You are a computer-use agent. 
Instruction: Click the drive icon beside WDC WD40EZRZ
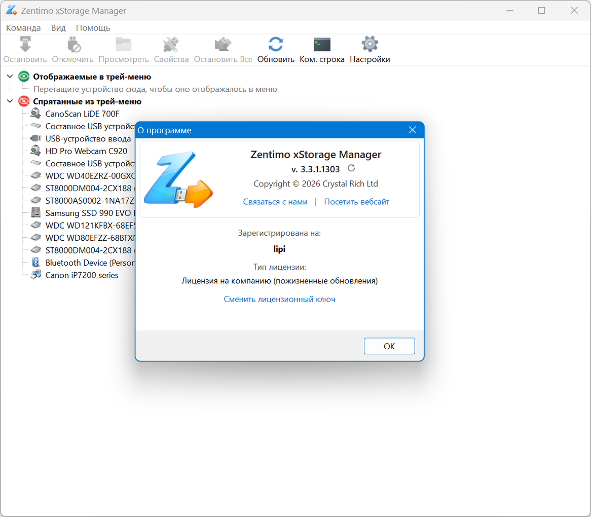[36, 175]
